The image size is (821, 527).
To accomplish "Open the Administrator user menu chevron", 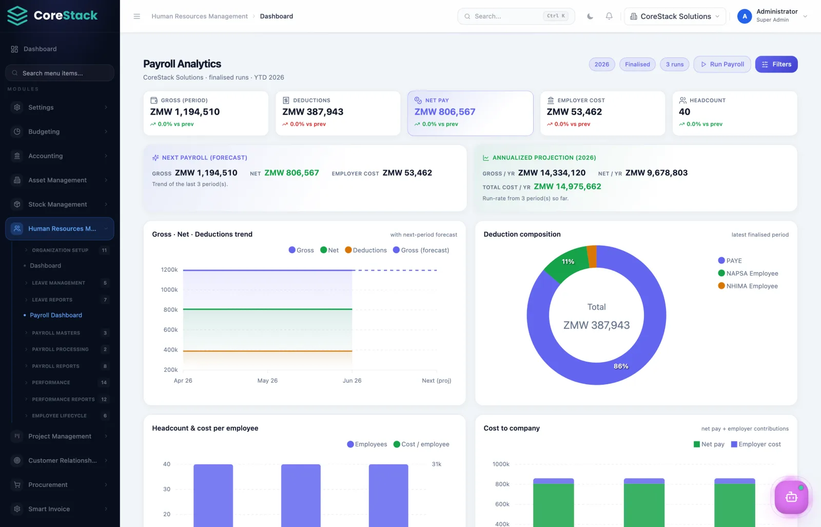I will click(805, 16).
